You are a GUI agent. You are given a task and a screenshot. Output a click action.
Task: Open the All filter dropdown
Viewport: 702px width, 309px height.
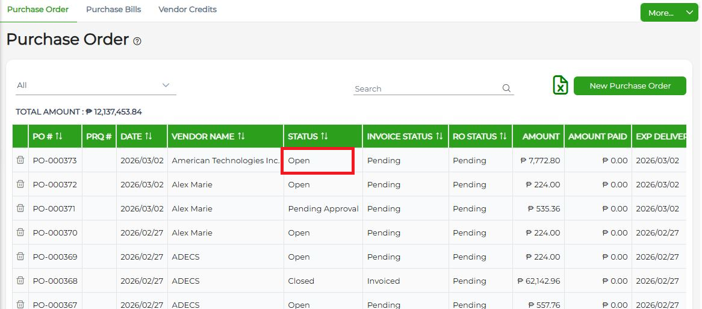point(96,86)
